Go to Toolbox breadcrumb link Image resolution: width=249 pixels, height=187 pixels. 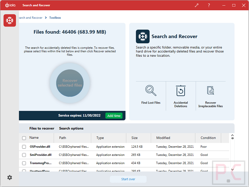pyautogui.click(x=55, y=18)
